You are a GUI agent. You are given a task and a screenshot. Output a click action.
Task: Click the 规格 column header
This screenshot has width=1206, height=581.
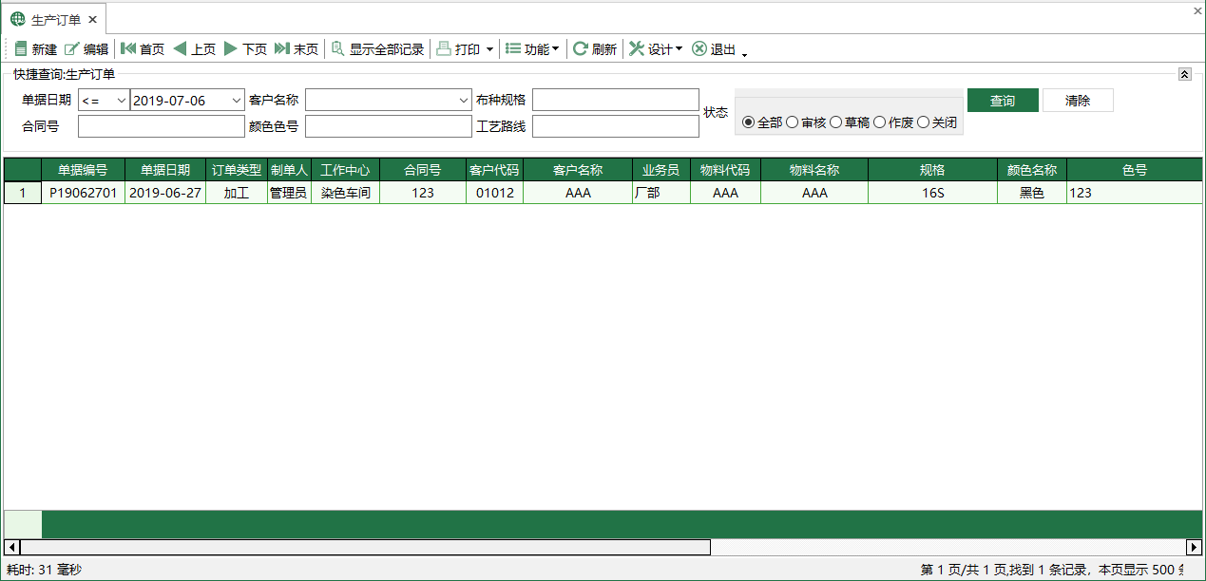click(x=932, y=170)
